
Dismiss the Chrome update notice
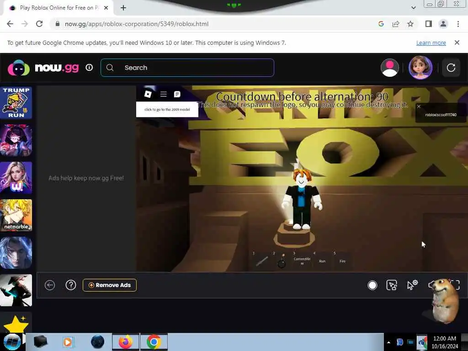457,43
